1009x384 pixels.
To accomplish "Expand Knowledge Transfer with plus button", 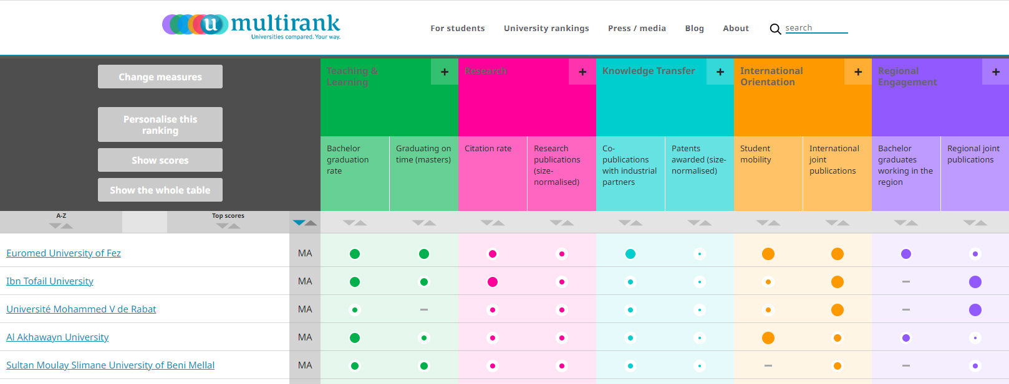I will tap(720, 72).
